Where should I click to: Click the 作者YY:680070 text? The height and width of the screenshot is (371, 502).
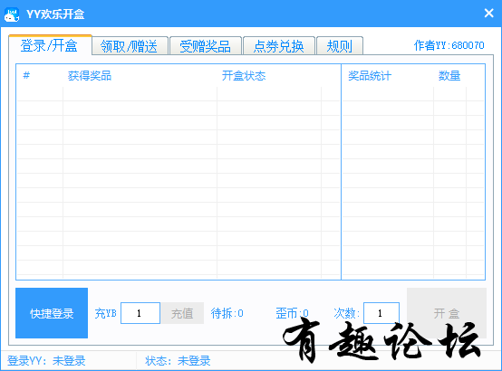point(449,45)
